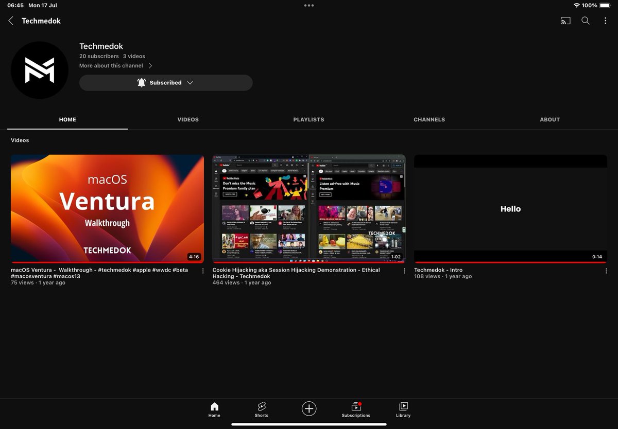Screen dimensions: 618x429
Task: Click More about this channel link
Action: [111, 66]
